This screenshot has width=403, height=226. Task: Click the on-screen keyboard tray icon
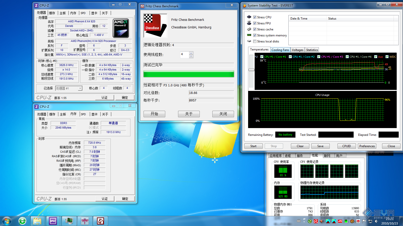[x=299, y=221]
